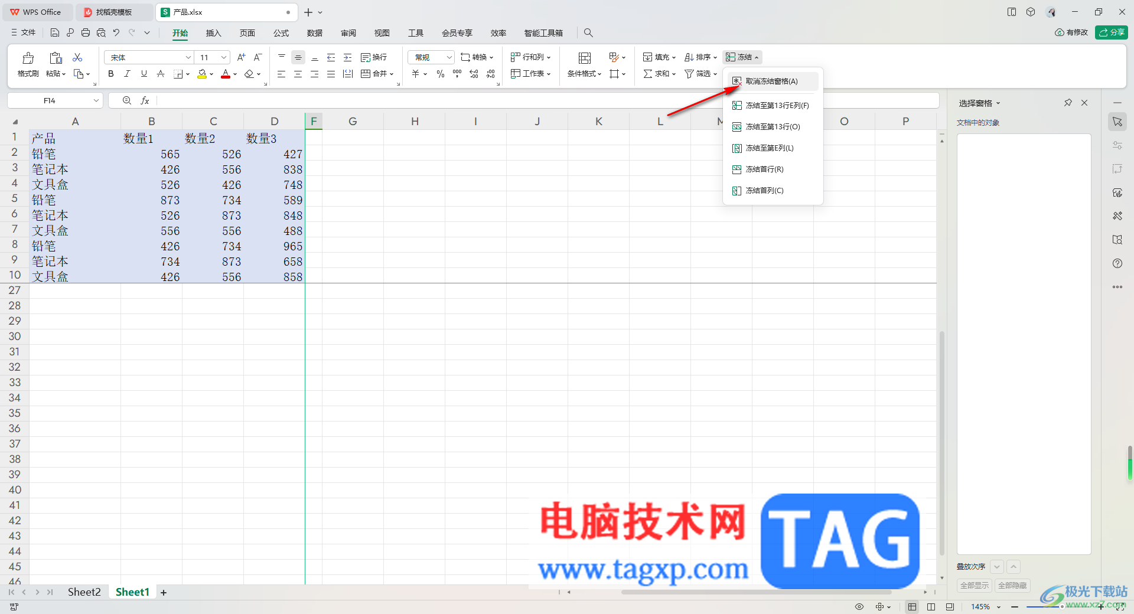Click the thousands separator icon
The image size is (1134, 614).
point(457,74)
